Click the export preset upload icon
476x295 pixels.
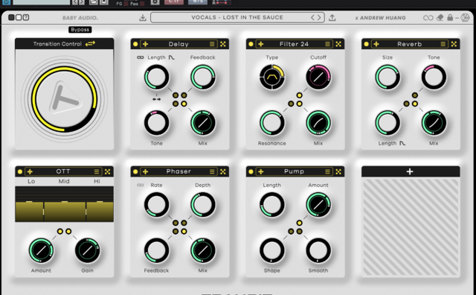(x=332, y=18)
